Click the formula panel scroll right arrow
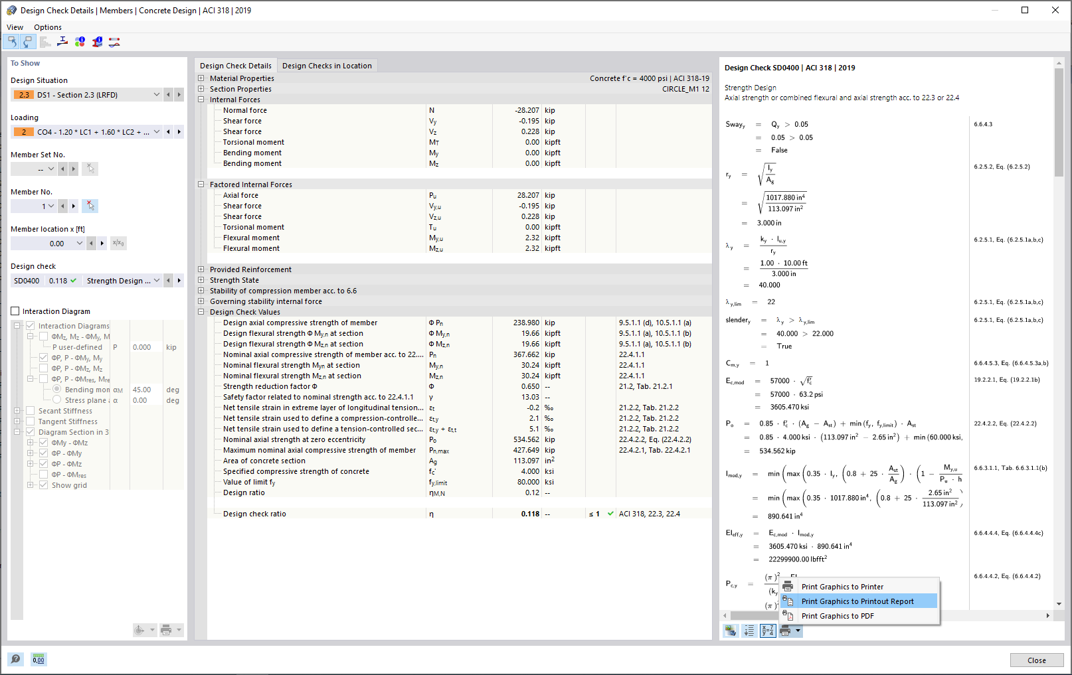 (x=1048, y=615)
